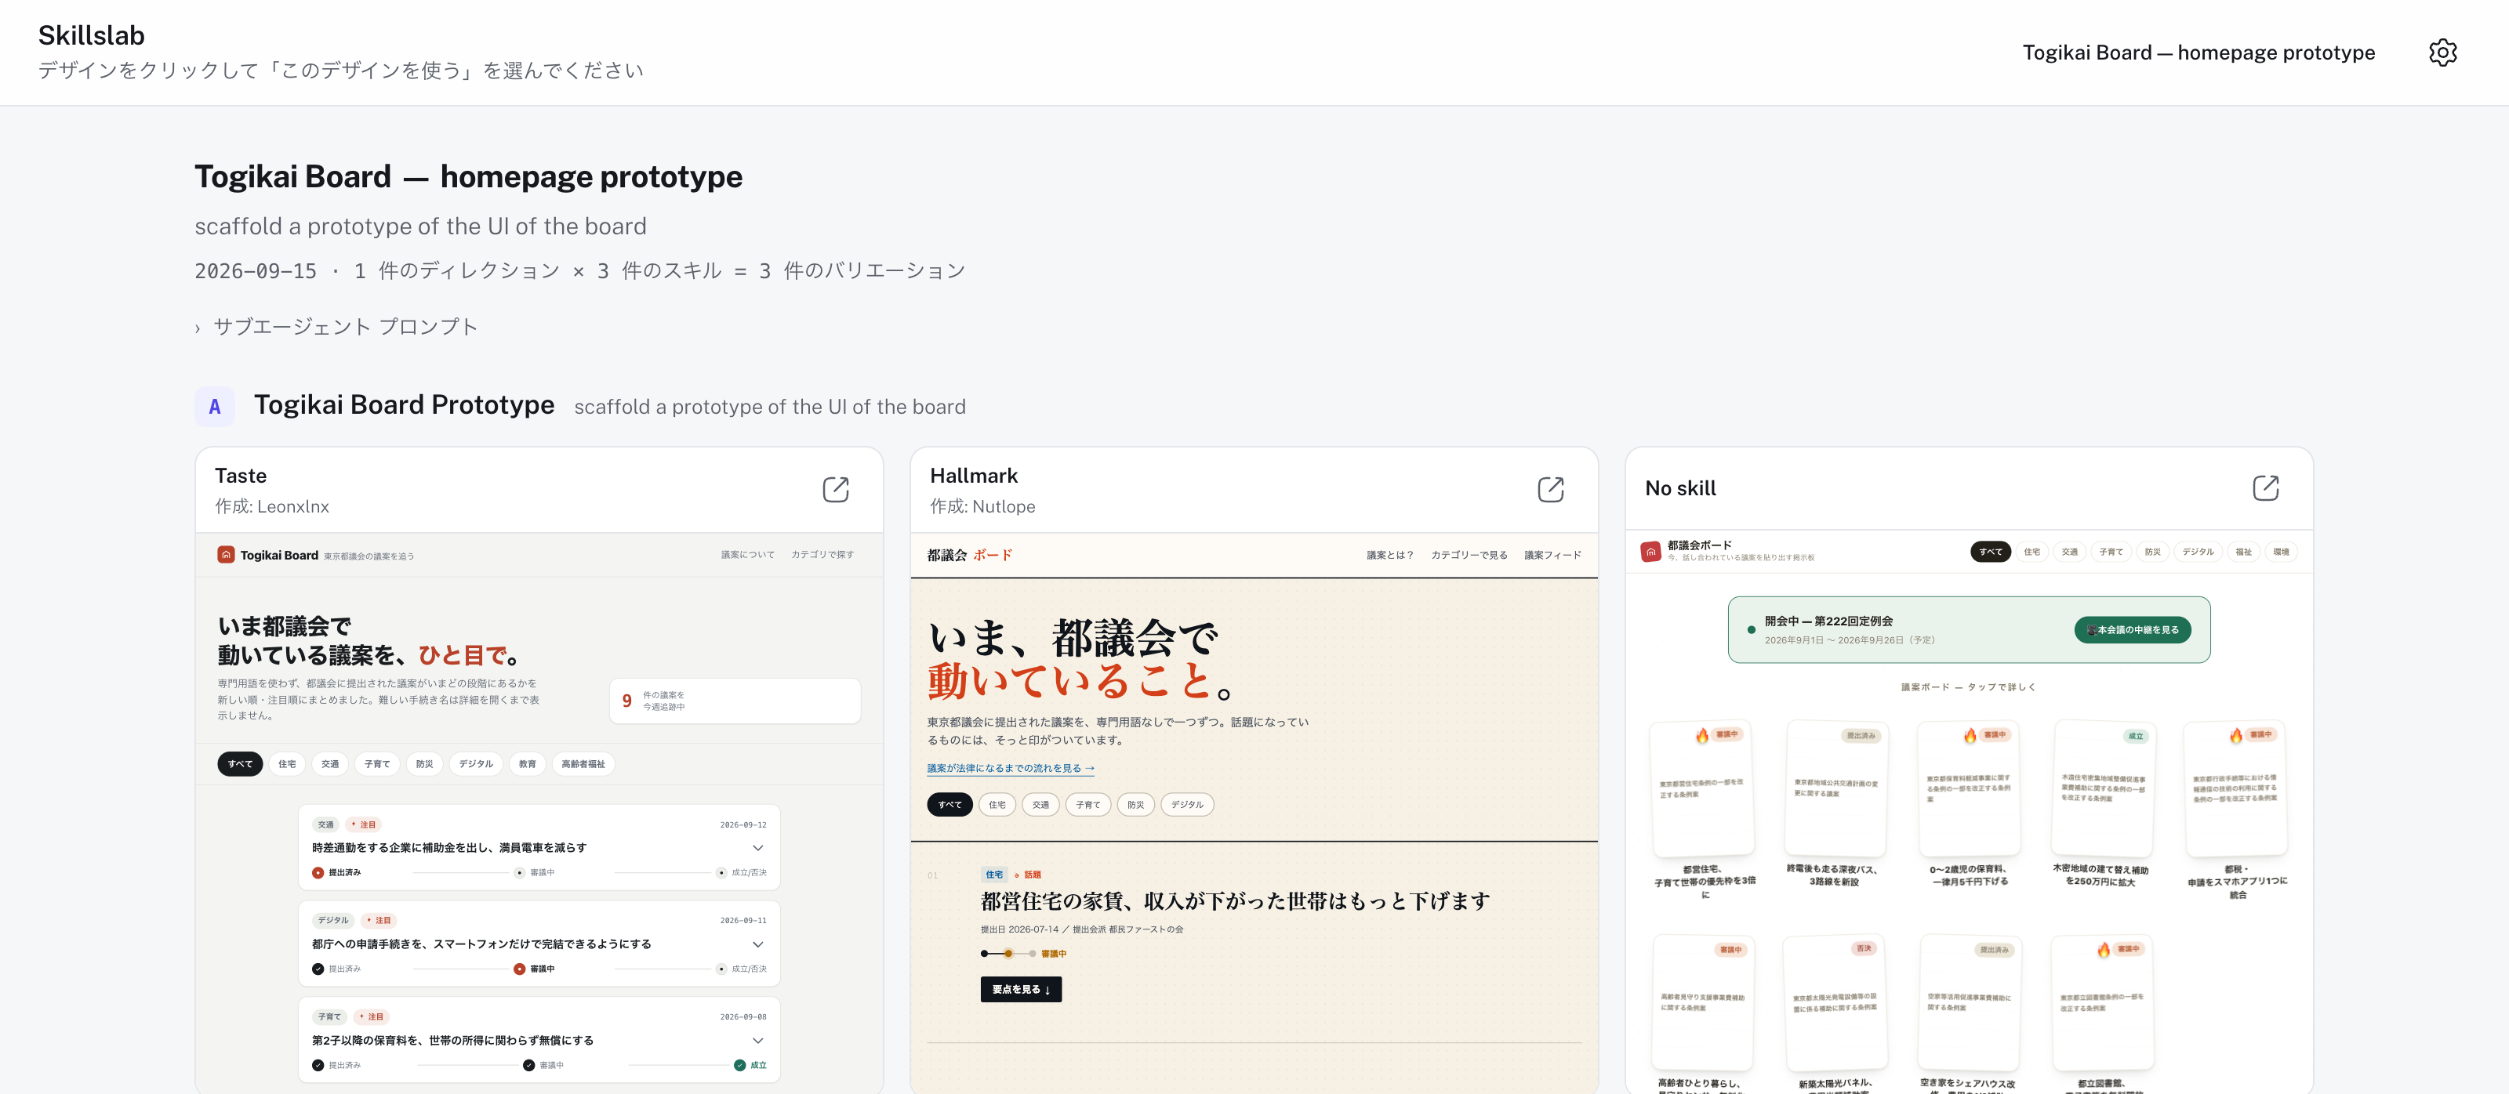Expand the サブエージェント プロンプト section

pyautogui.click(x=336, y=327)
